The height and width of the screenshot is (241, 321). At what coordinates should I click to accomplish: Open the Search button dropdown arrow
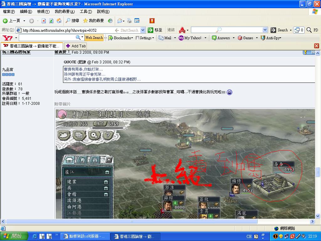point(291,30)
